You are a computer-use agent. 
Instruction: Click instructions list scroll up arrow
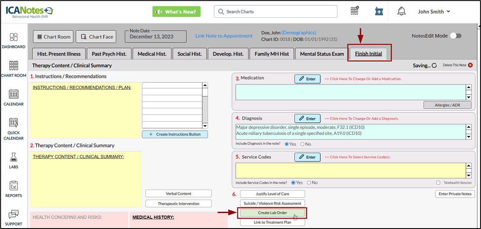[205, 85]
